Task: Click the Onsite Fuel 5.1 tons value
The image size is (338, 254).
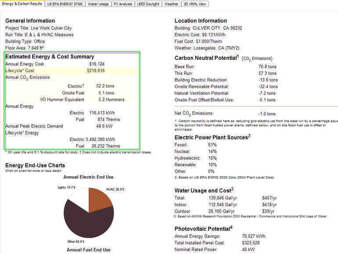Action: (x=106, y=93)
